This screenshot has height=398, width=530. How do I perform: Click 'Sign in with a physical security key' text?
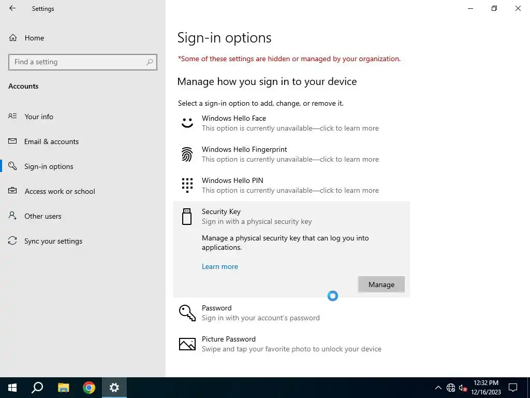[x=257, y=221]
